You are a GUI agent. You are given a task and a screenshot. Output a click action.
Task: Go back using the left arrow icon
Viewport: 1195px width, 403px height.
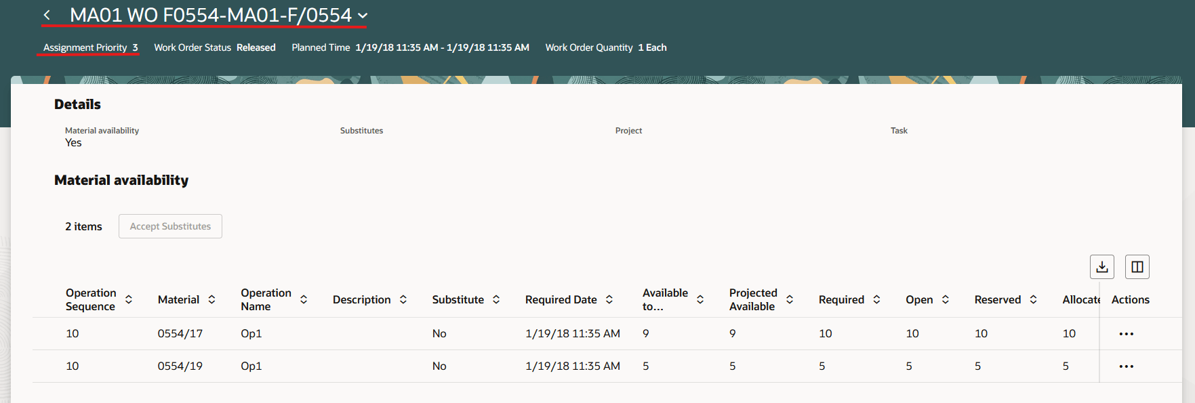(x=47, y=15)
